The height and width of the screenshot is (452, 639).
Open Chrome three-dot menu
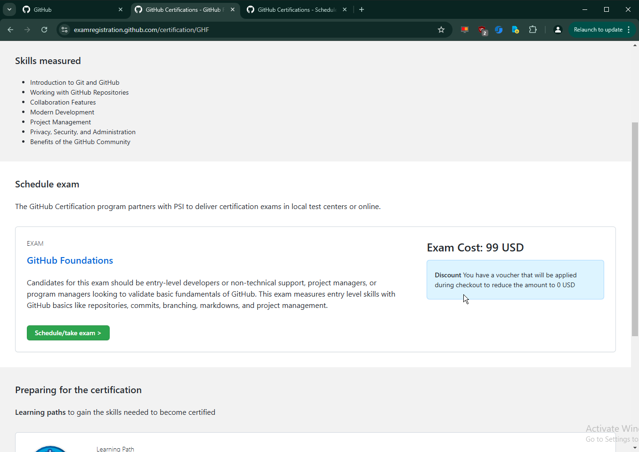point(629,30)
